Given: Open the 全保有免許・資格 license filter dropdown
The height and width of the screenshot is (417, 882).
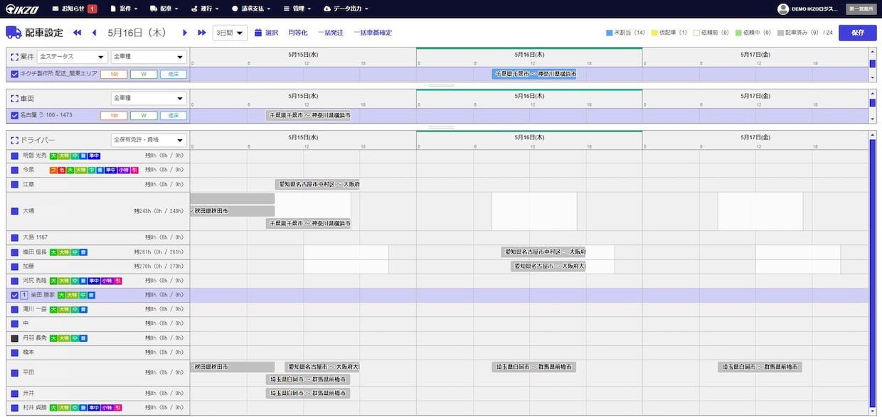Looking at the screenshot, I should (x=149, y=140).
